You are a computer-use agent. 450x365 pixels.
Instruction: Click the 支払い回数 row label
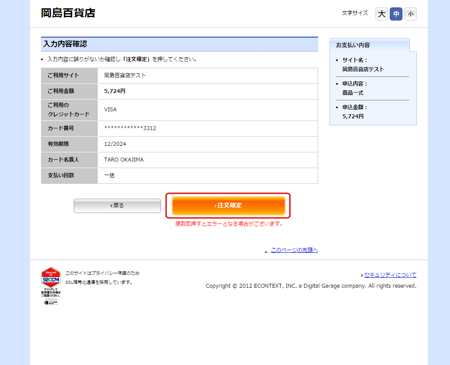pyautogui.click(x=61, y=175)
